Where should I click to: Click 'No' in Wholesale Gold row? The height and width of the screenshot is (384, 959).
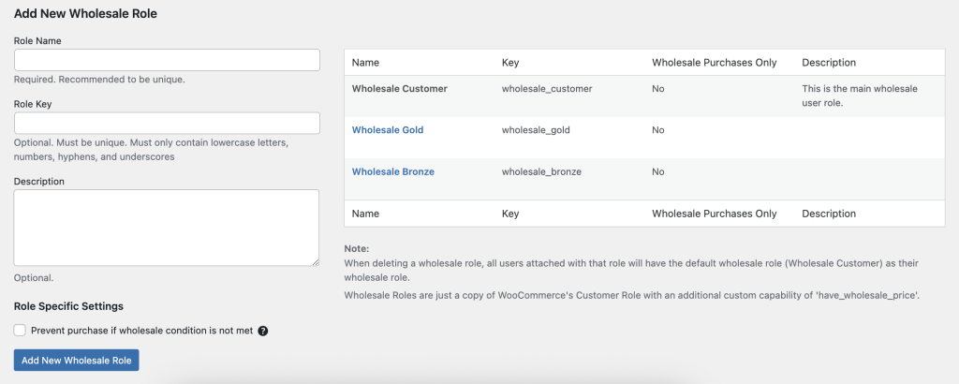[658, 130]
